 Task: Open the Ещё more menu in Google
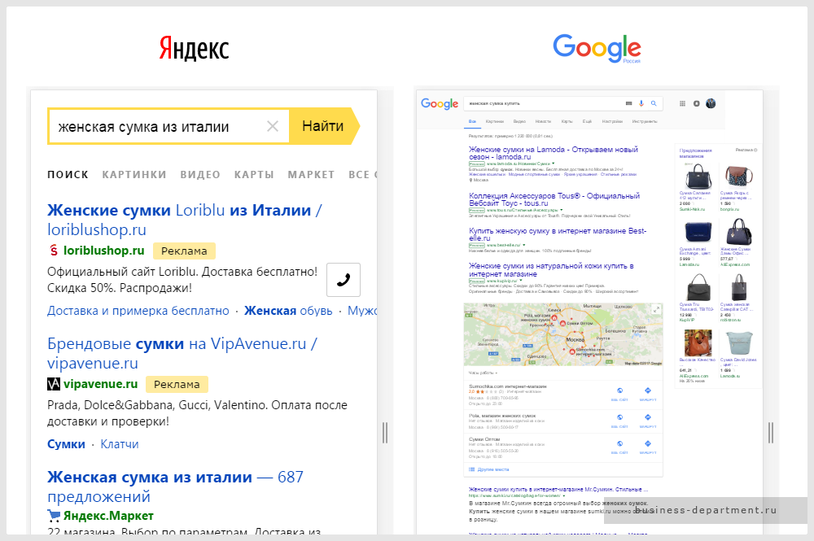587,121
